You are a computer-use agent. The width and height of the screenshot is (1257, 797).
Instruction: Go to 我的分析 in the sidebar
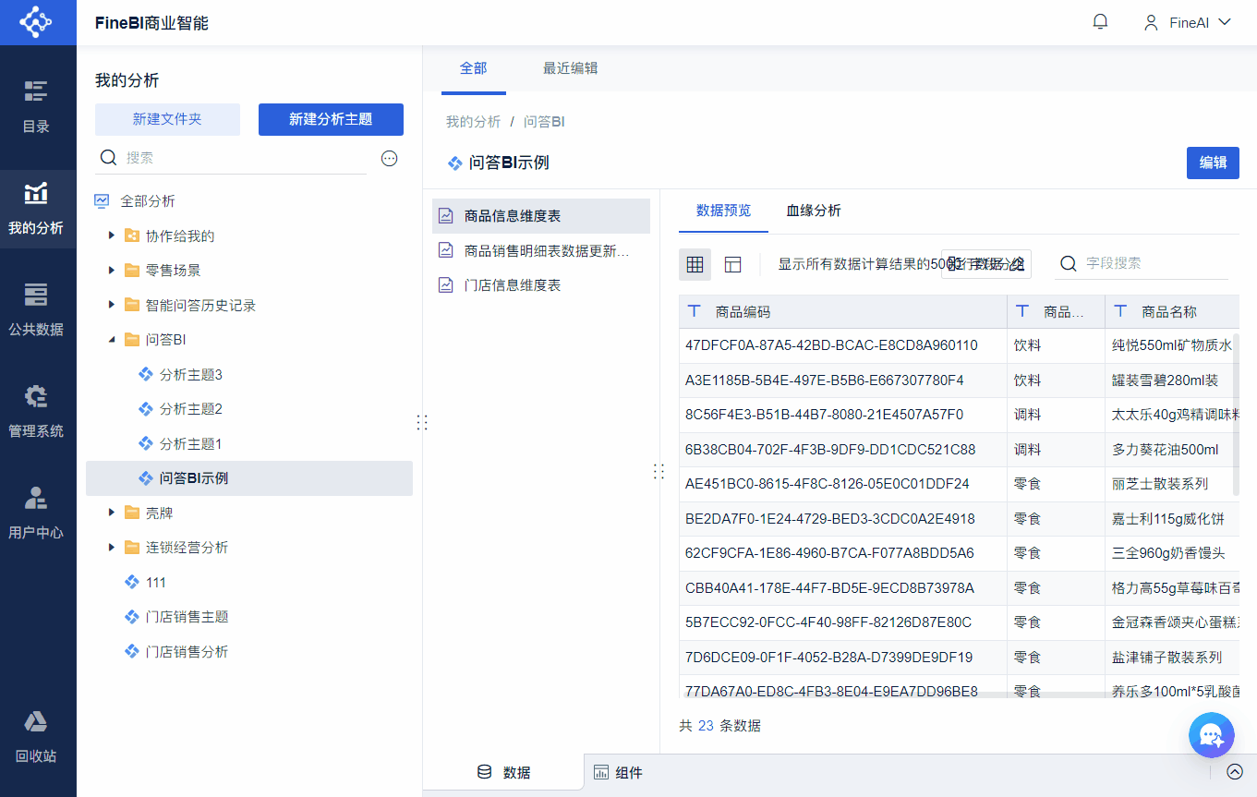(x=36, y=209)
